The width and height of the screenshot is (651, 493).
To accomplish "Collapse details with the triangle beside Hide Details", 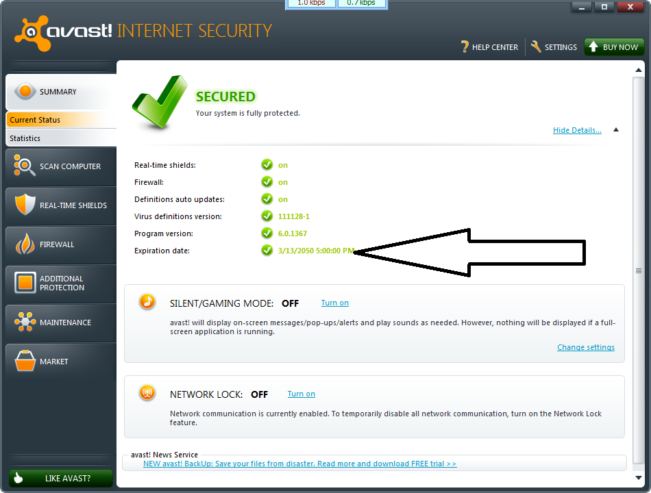I will tap(616, 130).
